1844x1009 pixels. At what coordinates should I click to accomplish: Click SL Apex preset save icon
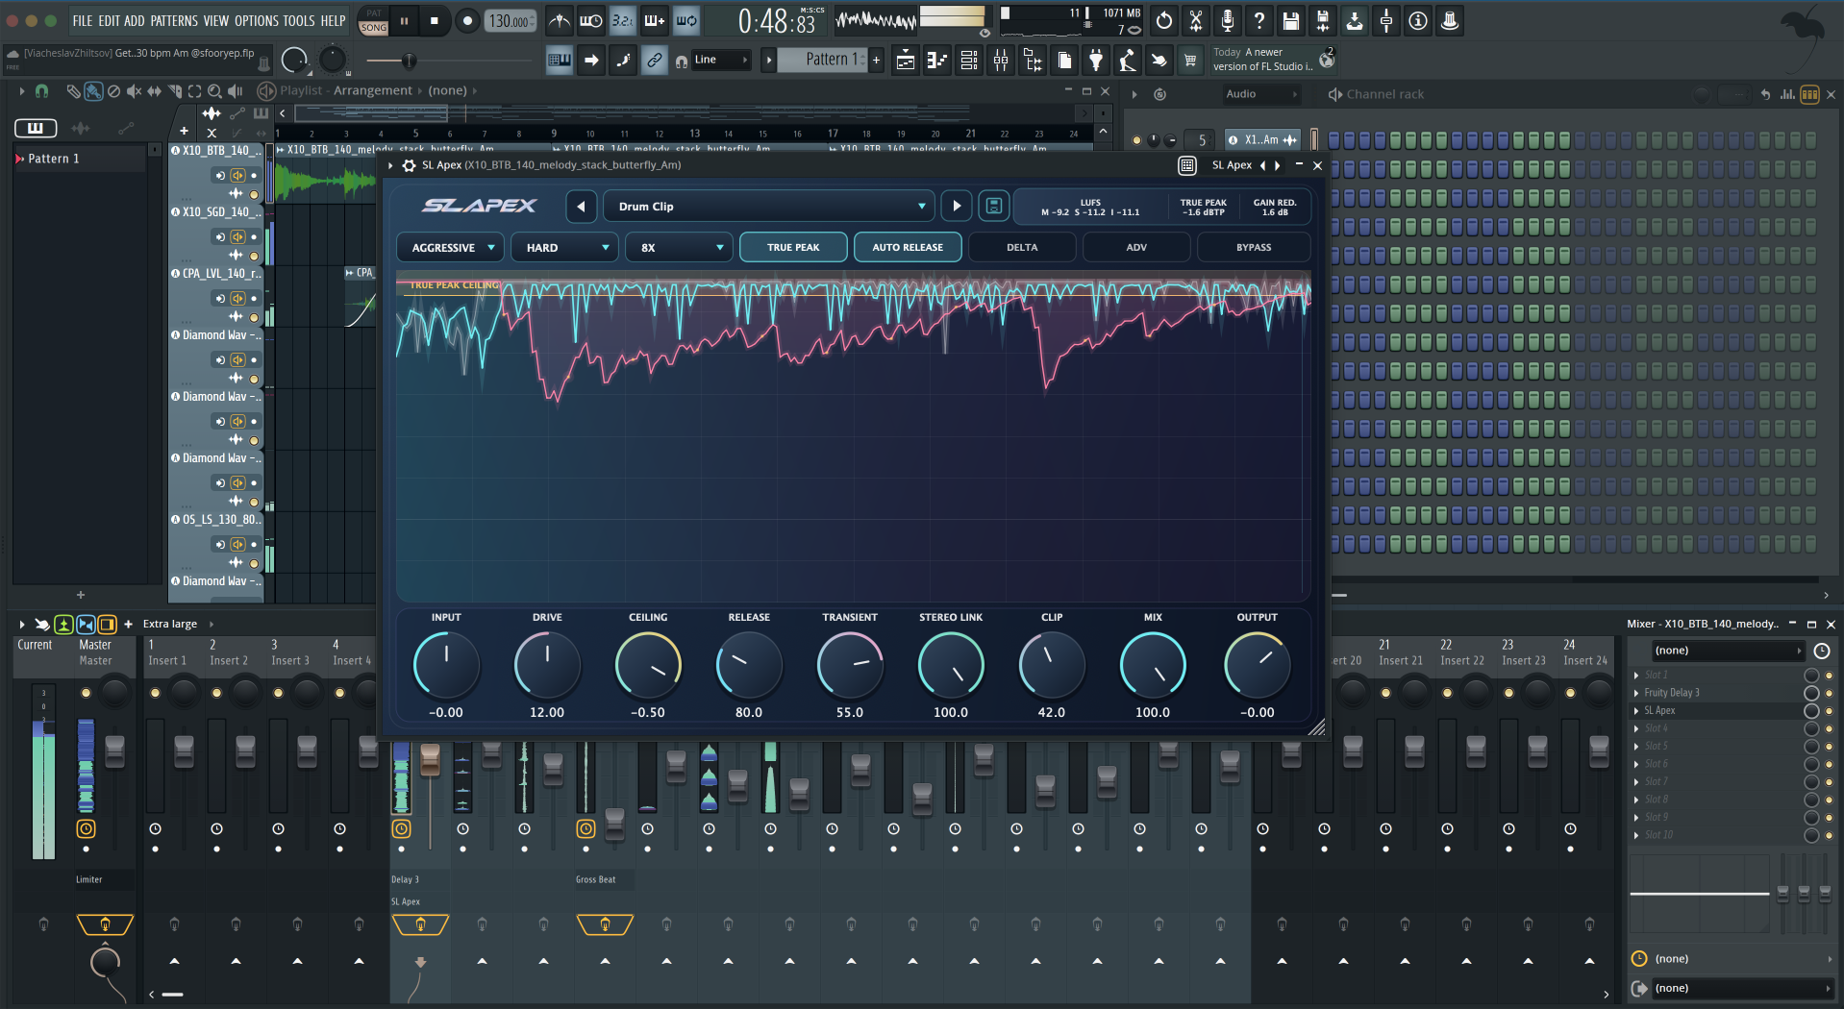pyautogui.click(x=994, y=206)
